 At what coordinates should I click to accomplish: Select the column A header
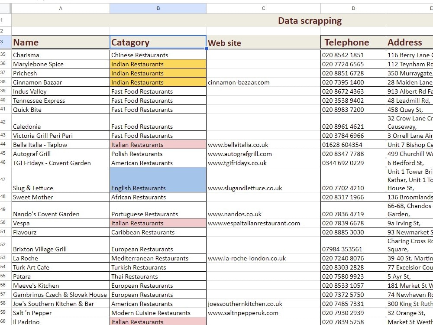point(61,8)
